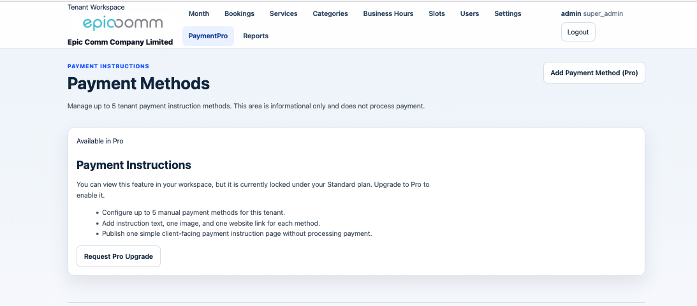Open the Users management page
This screenshot has width=697, height=306.
click(469, 13)
